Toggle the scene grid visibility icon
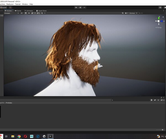The width and height of the screenshot is (166, 139). pyautogui.click(x=42, y=13)
